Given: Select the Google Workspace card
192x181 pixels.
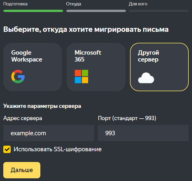Looking at the screenshot, I should coord(33,67).
